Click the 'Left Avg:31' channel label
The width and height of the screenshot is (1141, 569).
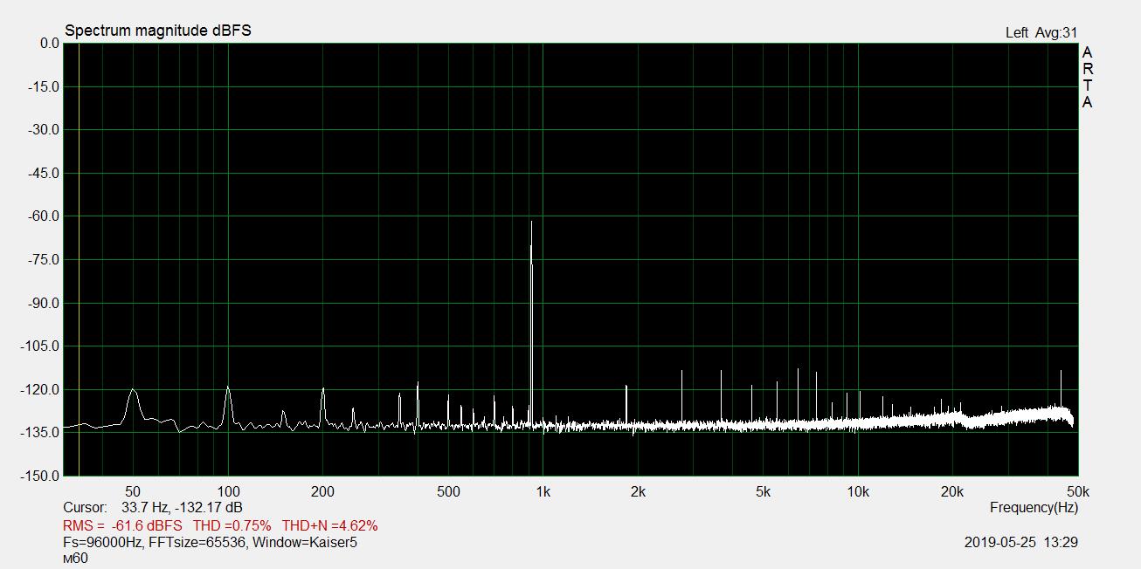(x=1041, y=33)
